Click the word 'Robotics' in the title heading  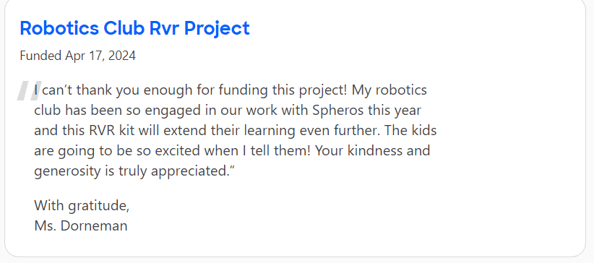point(59,28)
